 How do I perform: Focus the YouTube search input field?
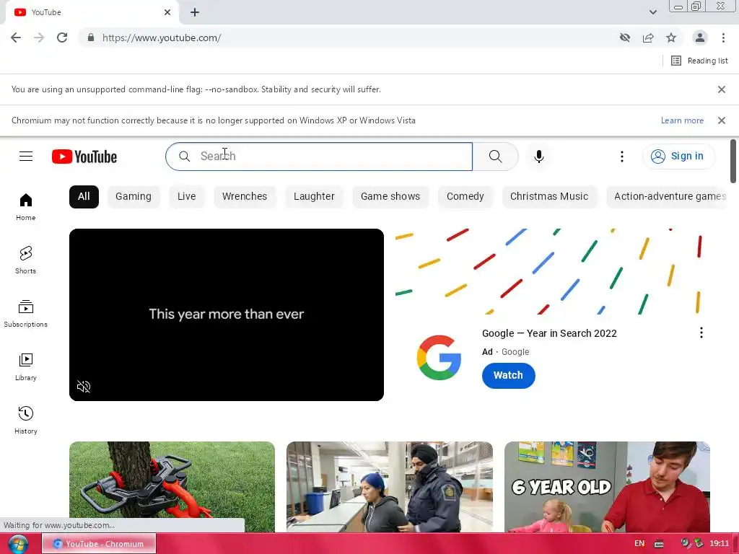(319, 157)
